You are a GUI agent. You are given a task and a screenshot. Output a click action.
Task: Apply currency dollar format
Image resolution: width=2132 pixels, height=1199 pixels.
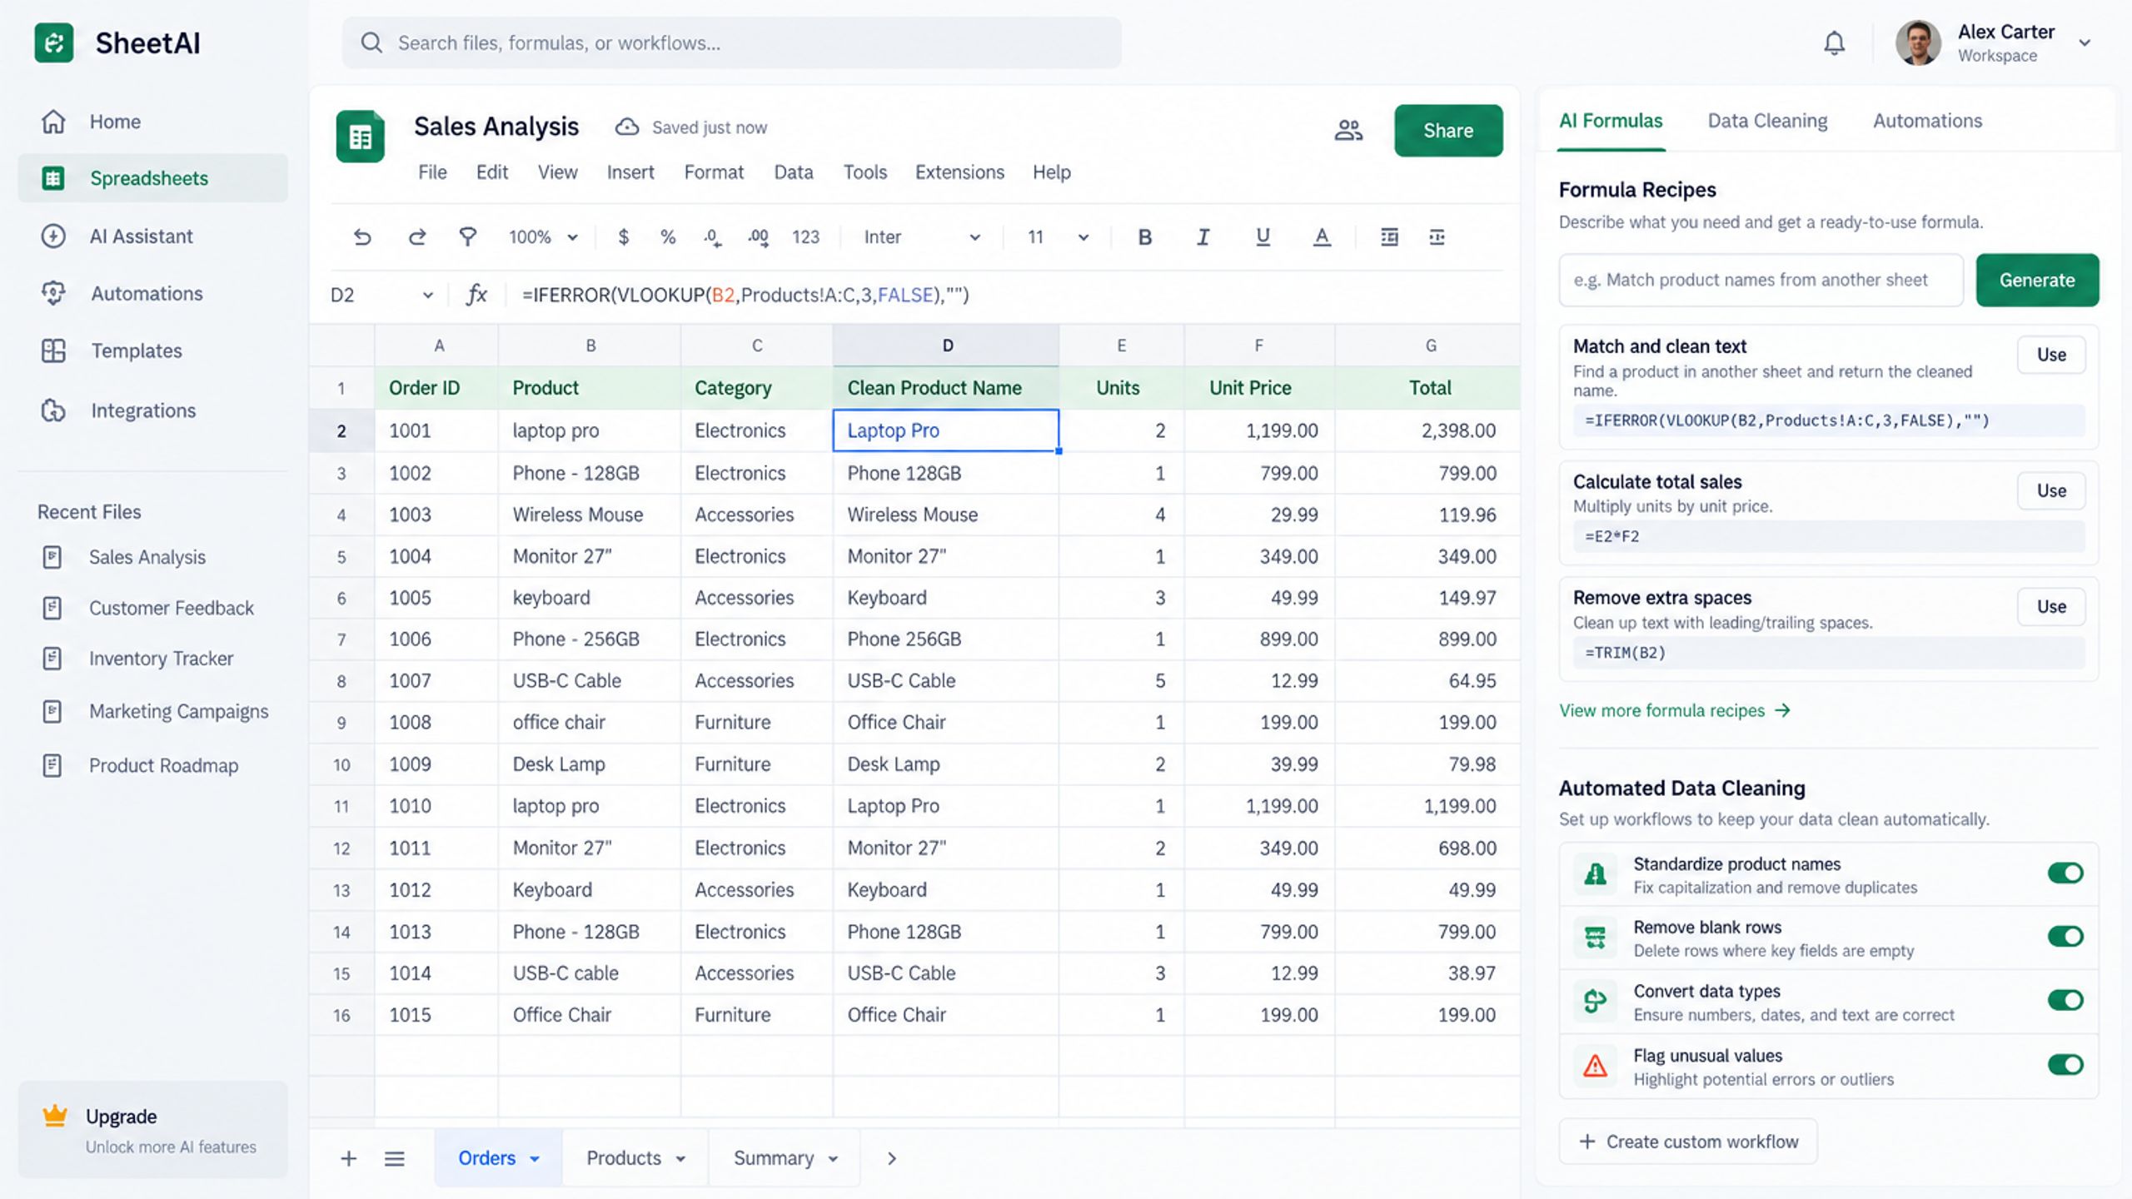point(623,237)
